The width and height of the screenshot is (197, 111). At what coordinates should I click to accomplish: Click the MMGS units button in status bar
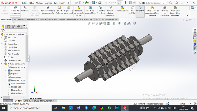coord(182,104)
